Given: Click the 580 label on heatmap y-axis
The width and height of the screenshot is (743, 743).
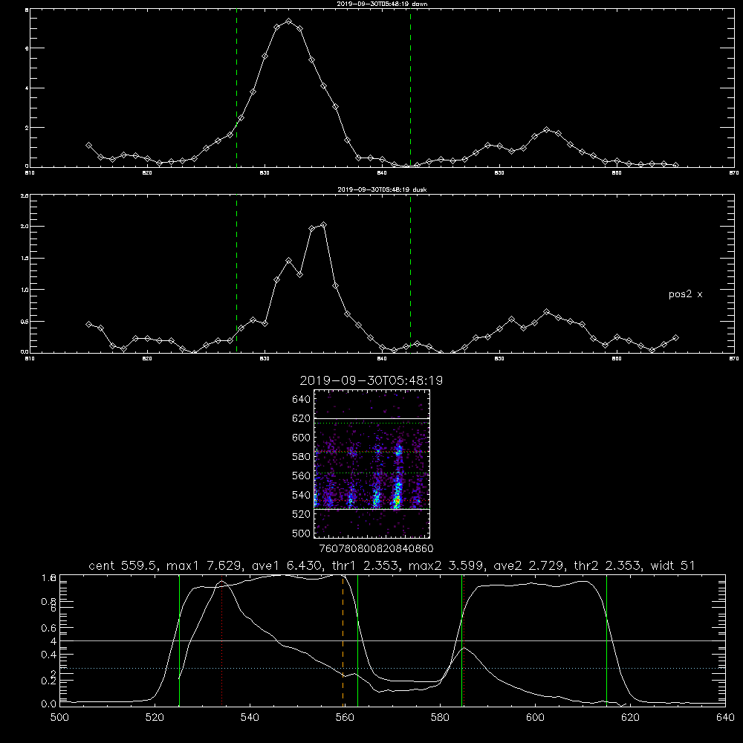Looking at the screenshot, I should point(302,457).
